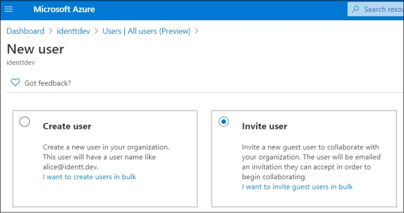This screenshot has height=213, width=404.
Task: Click the alice@identt.dev example text
Action: (71, 167)
